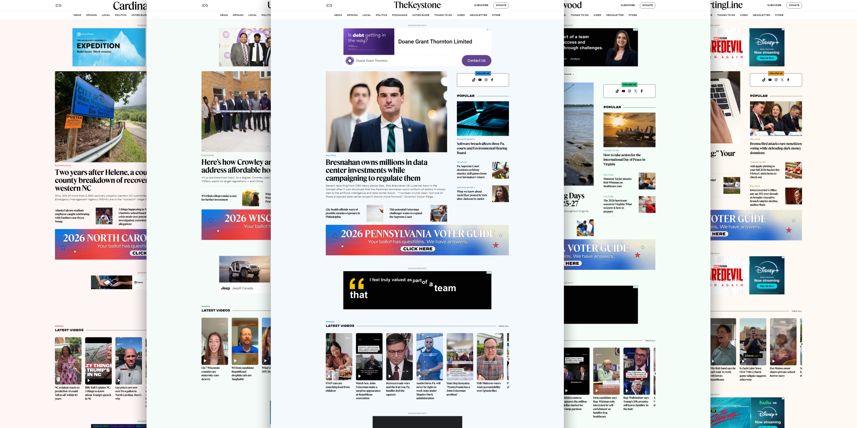This screenshot has height=428, width=857.
Task: Click the Click Here button on the Pennsylvania Voter Guide banner
Action: [x=418, y=249]
